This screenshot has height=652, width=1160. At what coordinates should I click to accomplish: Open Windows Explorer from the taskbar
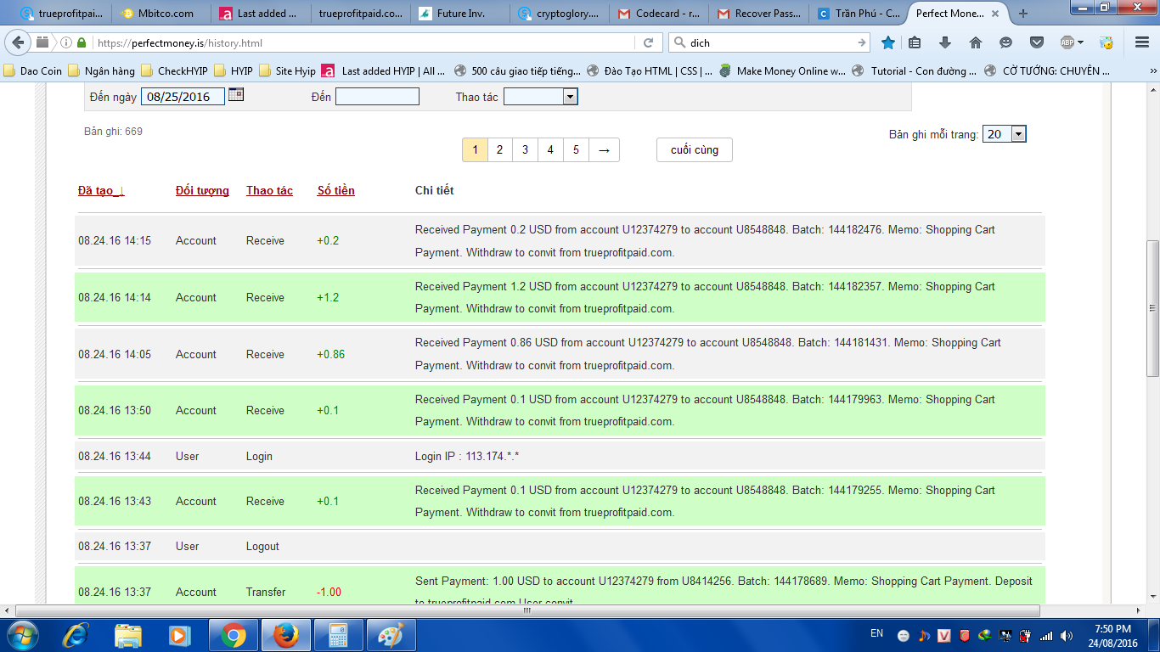coord(128,635)
